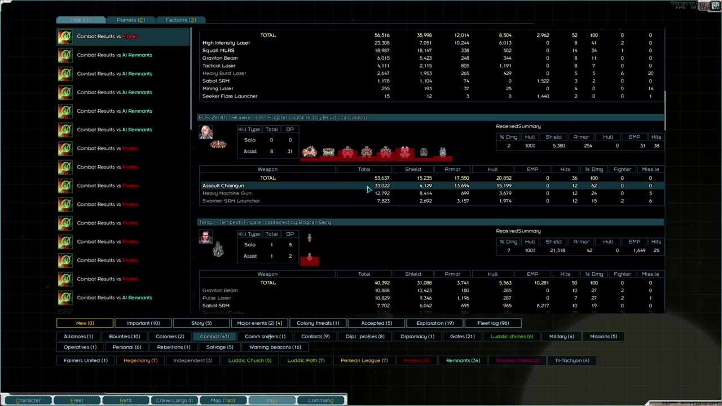722x406 pixels.
Task: Filter by Sindrian Diktat (2) faction
Action: tap(518, 360)
